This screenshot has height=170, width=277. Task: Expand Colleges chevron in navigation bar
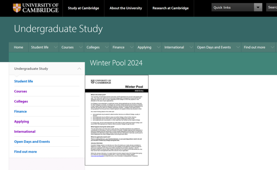click(x=107, y=47)
